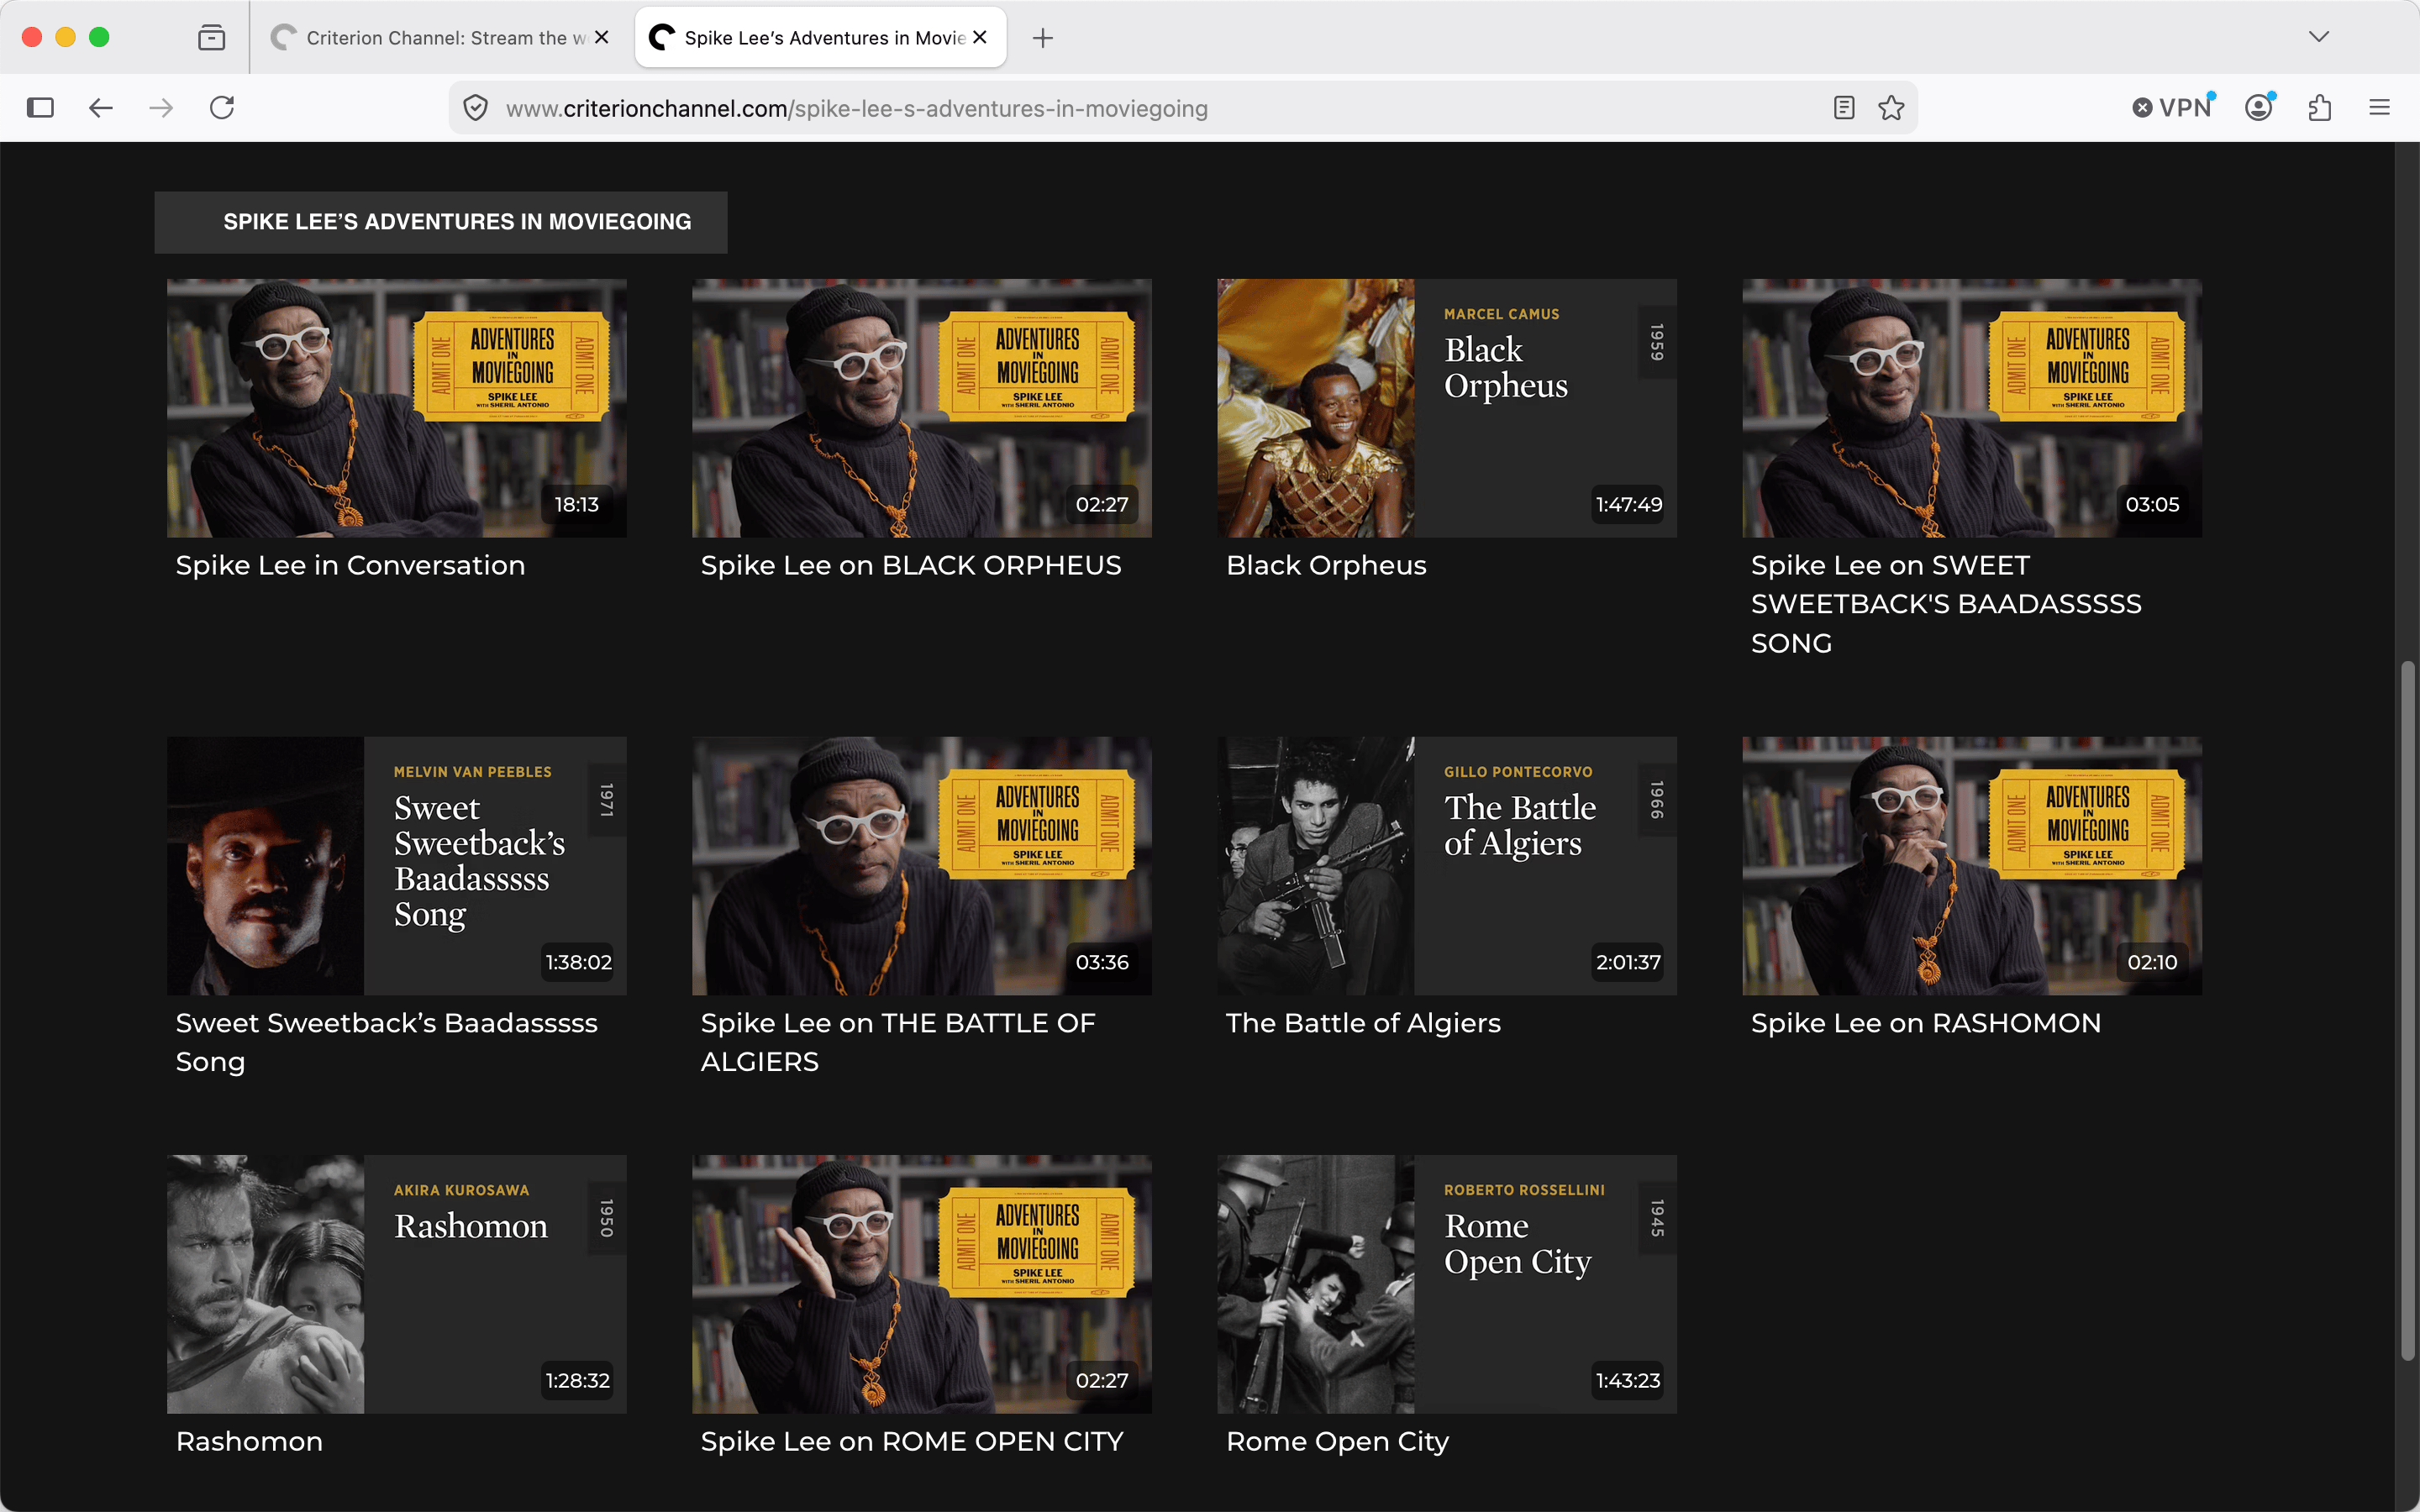
Task: Open a new tab with plus button
Action: pyautogui.click(x=1043, y=38)
